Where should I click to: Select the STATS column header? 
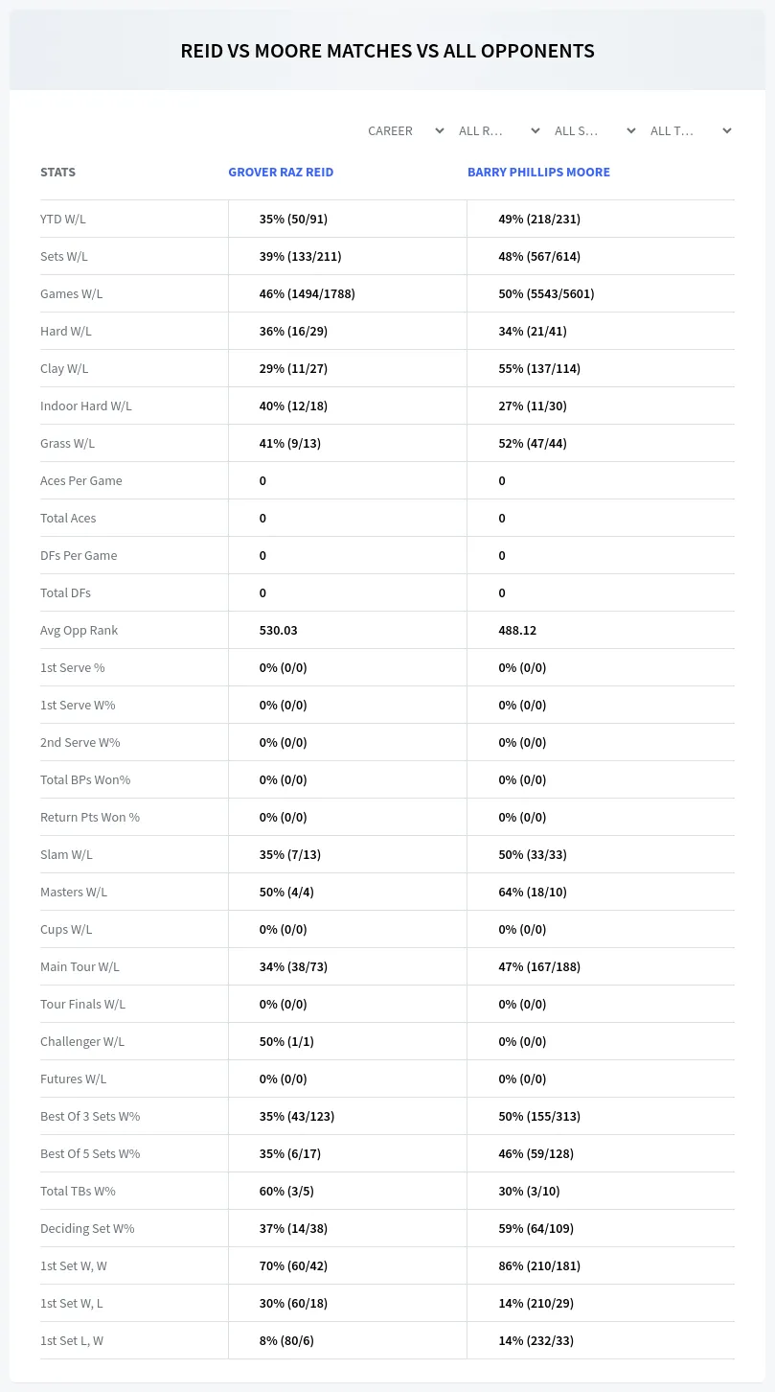pyautogui.click(x=57, y=173)
